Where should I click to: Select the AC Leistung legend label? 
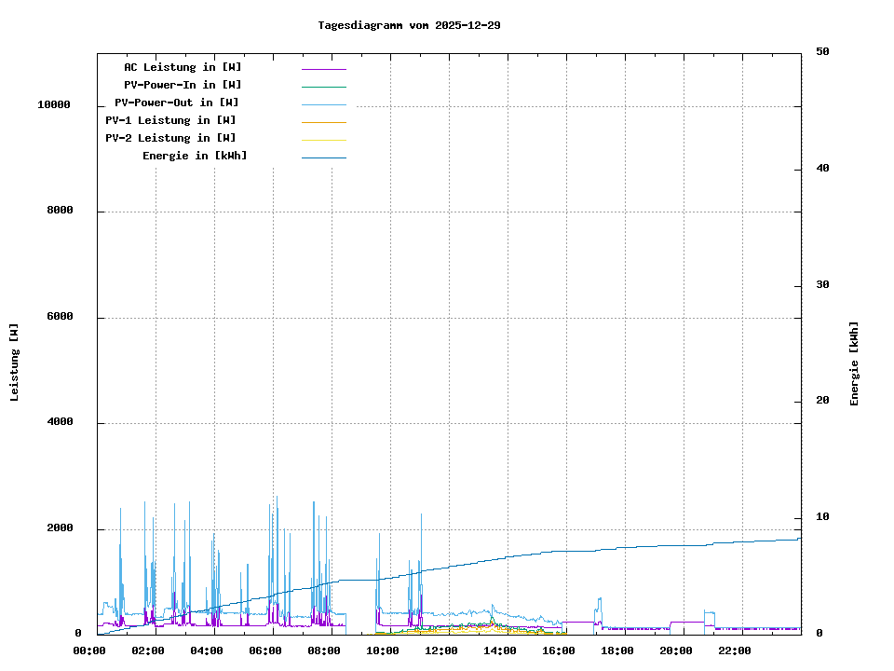point(183,67)
